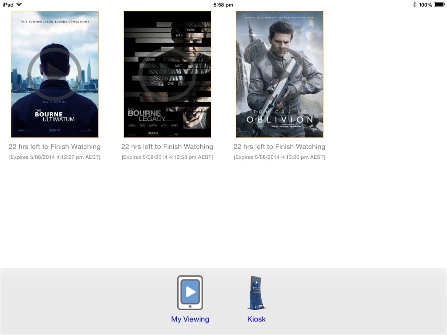Tap the Oblivion title text on poster
Image resolution: width=447 pixels, height=335 pixels.
pos(279,120)
